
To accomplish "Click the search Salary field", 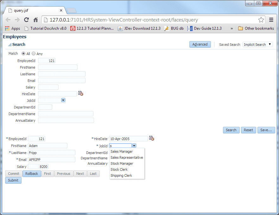I will coord(48,87).
